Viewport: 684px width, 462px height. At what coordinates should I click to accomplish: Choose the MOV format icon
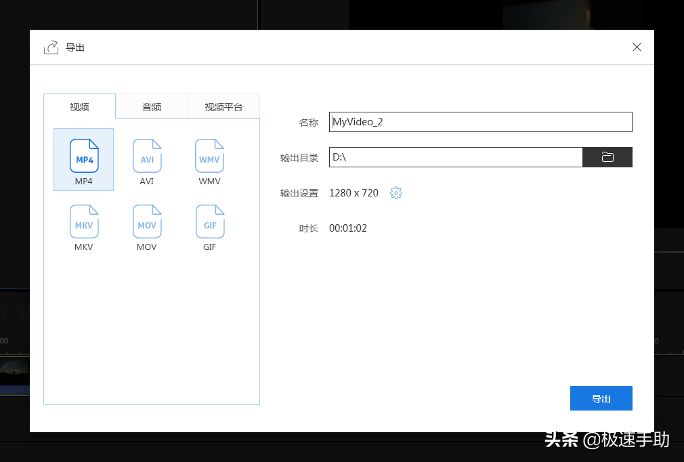click(x=147, y=222)
